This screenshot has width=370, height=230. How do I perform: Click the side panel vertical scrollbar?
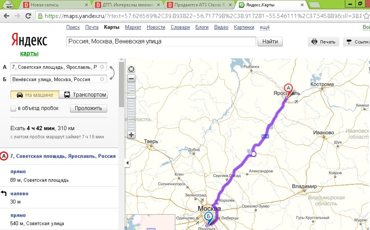121,84
